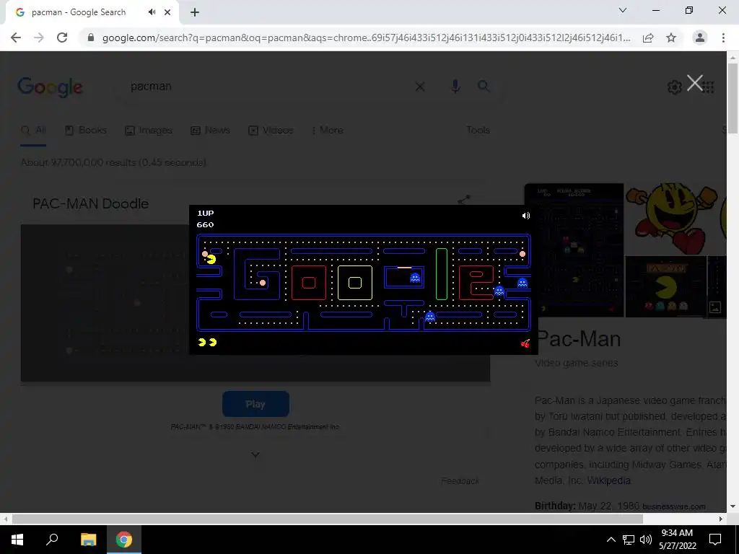Open the businesswire.com source link
Viewport: 739px width, 554px height.
[673, 506]
